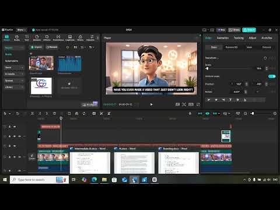Open fullscreen preview in the player
Image resolution: width=280 pixels, height=210 pixels.
(198, 104)
